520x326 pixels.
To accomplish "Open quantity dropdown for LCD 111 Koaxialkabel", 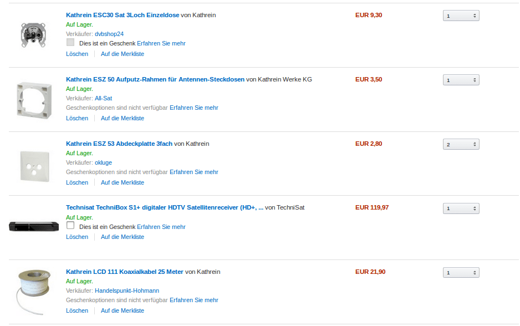I will [461, 273].
